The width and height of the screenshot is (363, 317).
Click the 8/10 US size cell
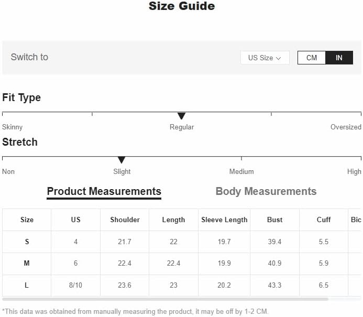[x=75, y=285]
